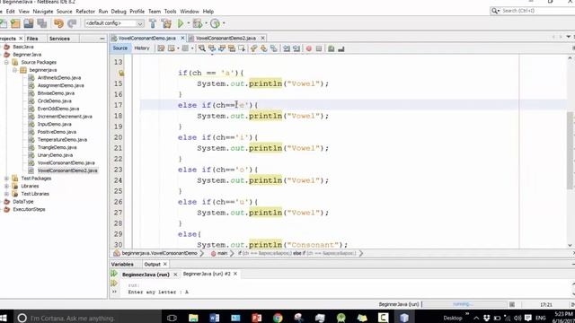Screen dimensions: 575x323
Task: Click the Build Project hammer icon
Action: 153,23
